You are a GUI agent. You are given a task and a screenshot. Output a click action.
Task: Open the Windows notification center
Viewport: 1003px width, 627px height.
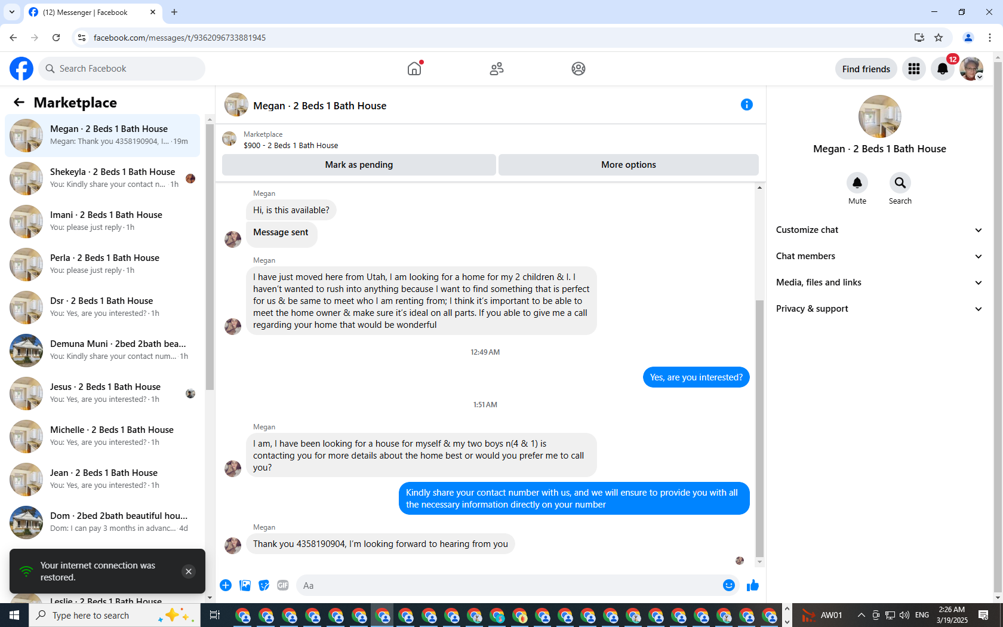click(x=984, y=615)
